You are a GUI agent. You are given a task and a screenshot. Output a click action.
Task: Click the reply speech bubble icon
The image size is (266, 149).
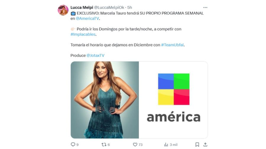[73, 145]
